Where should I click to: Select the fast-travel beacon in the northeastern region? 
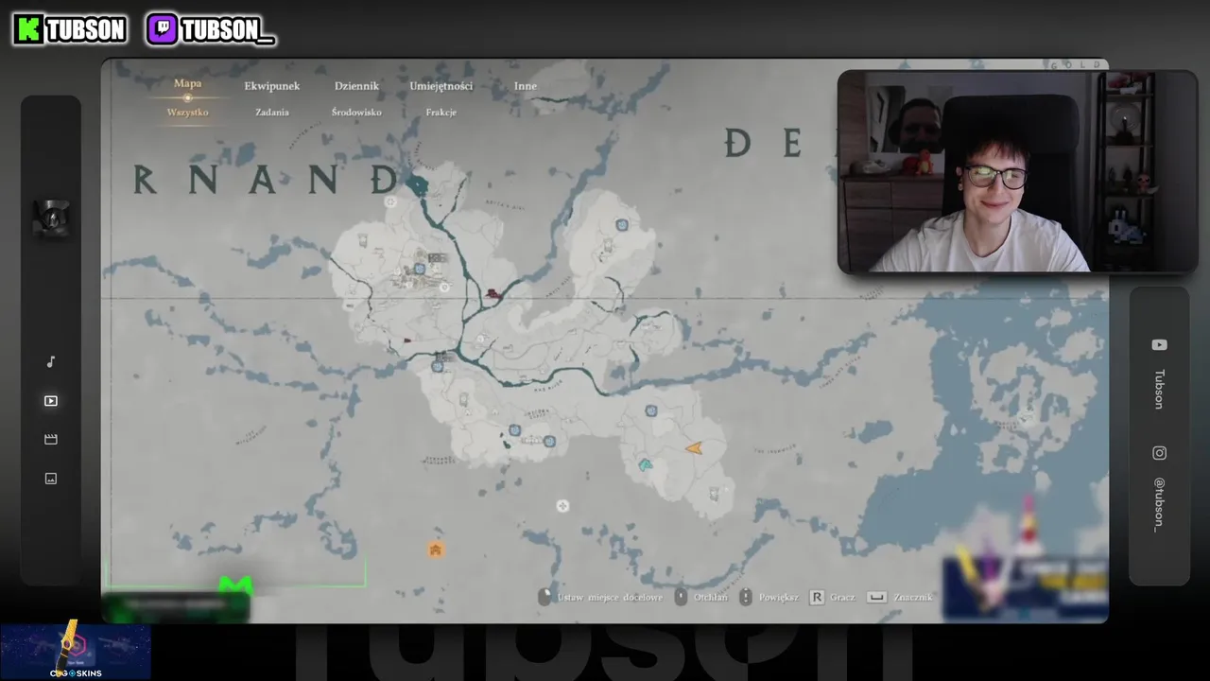tap(622, 225)
